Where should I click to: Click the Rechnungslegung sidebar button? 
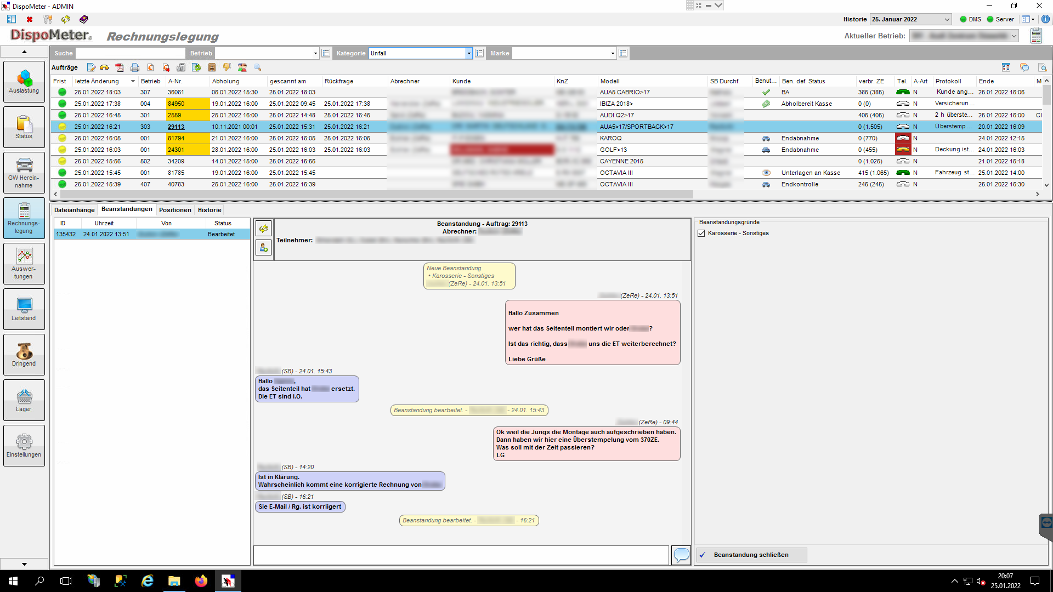coord(24,218)
